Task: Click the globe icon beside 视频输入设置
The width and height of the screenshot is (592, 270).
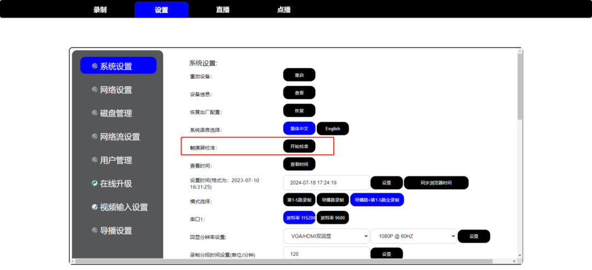Action: point(95,207)
